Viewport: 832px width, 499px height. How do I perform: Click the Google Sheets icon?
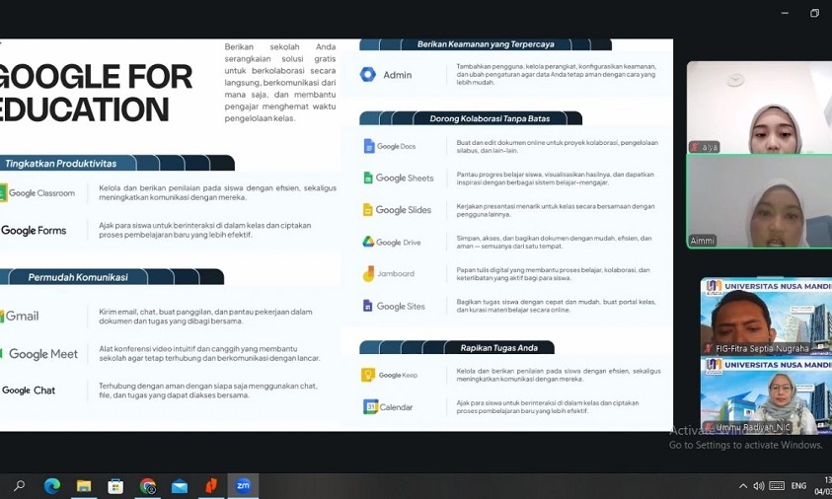(368, 178)
